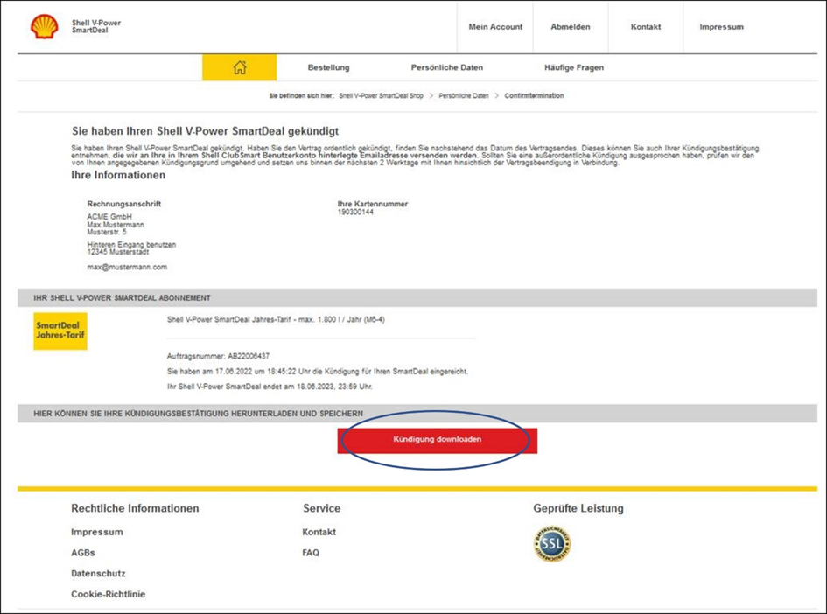
Task: Click Kontakt under the Service section
Action: [x=319, y=531]
